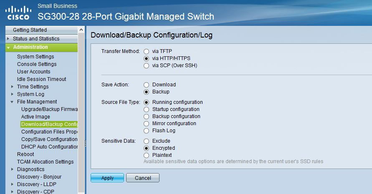Open User Accounts settings
This screenshot has height=194, width=372.
pyautogui.click(x=33, y=72)
